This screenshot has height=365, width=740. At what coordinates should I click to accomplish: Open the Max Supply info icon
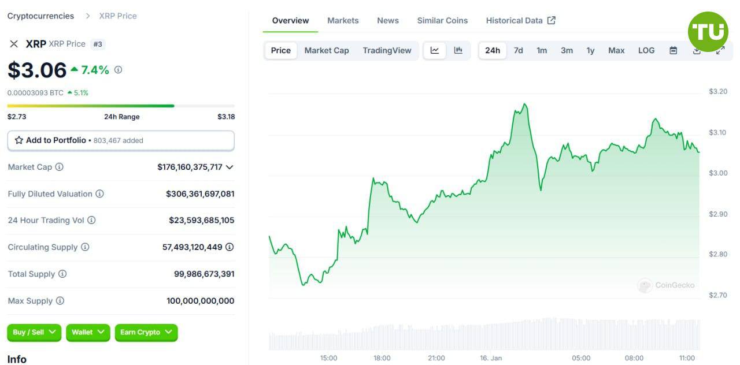(60, 301)
